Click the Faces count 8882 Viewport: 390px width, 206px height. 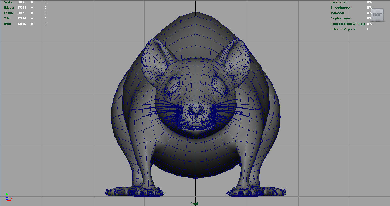[21, 13]
